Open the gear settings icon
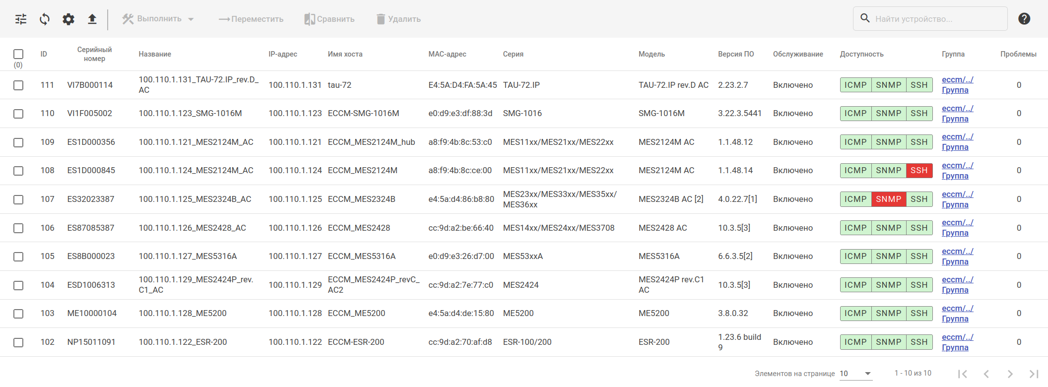The width and height of the screenshot is (1048, 387). tap(68, 19)
